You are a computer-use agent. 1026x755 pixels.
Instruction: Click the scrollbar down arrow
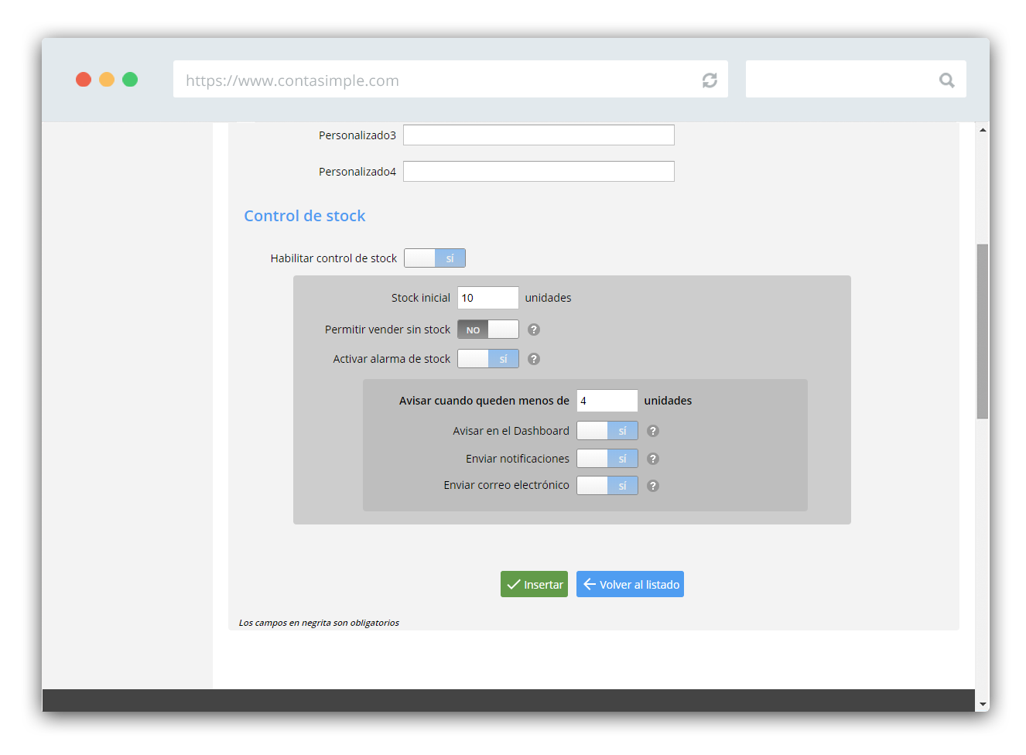point(983,704)
